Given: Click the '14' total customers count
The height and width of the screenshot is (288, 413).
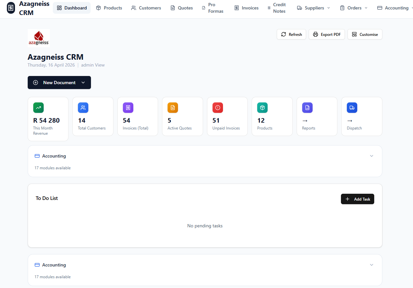Looking at the screenshot, I should pyautogui.click(x=81, y=120).
